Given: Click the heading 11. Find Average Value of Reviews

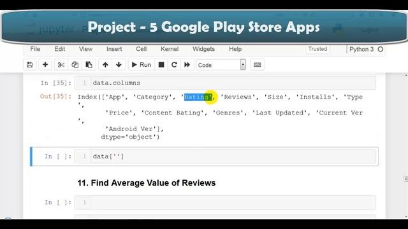Looking at the screenshot, I should (146, 183).
